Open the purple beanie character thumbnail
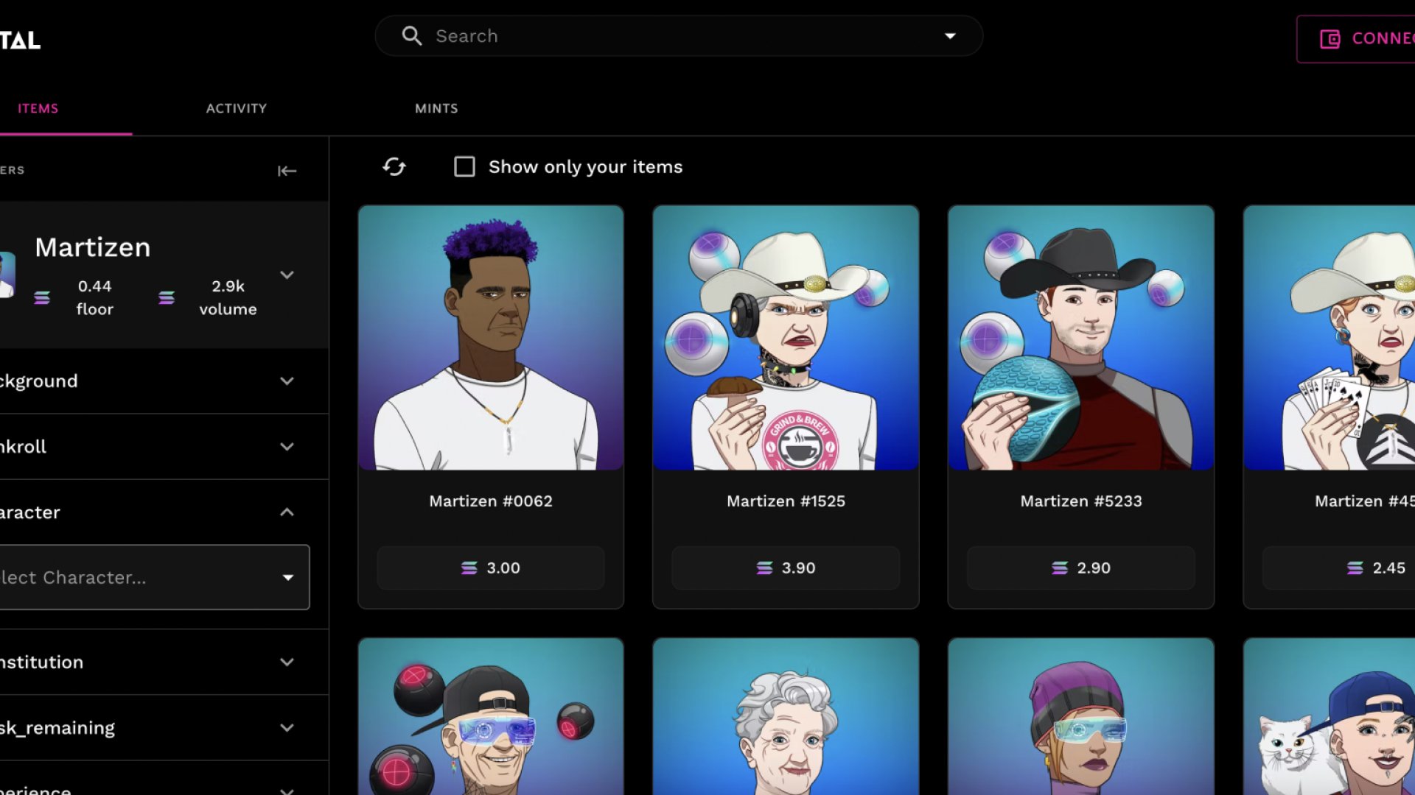Image resolution: width=1415 pixels, height=795 pixels. coord(1081,717)
